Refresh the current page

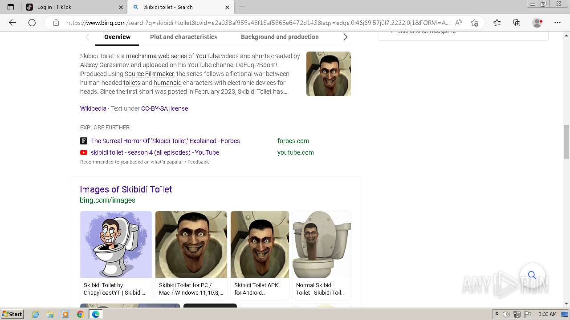coord(32,23)
